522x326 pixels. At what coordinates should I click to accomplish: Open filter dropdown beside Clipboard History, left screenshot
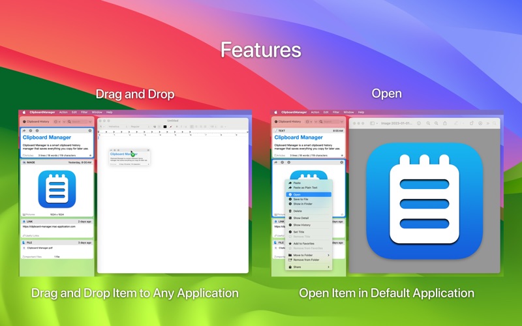tap(57, 122)
